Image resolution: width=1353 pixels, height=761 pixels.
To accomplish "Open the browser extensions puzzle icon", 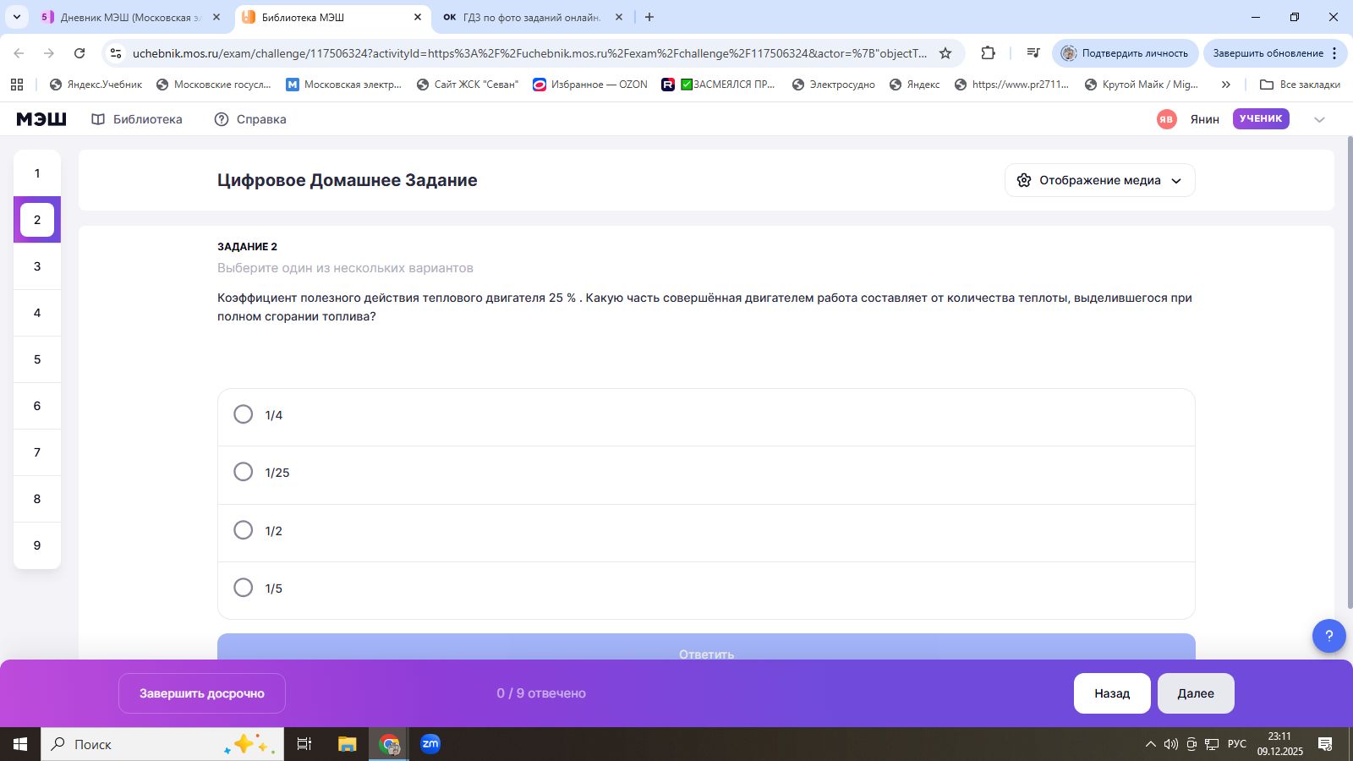I will (988, 53).
